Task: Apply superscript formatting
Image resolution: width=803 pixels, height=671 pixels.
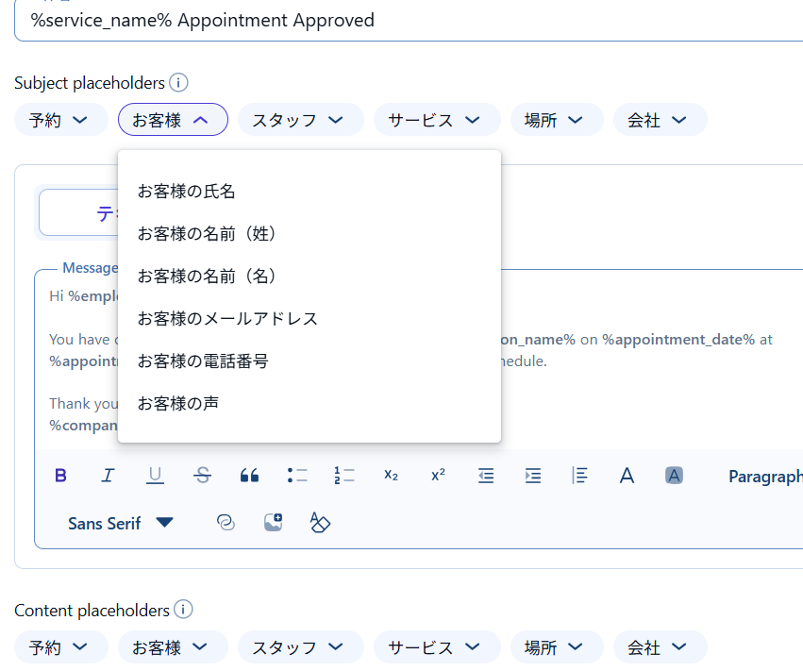Action: pyautogui.click(x=438, y=476)
